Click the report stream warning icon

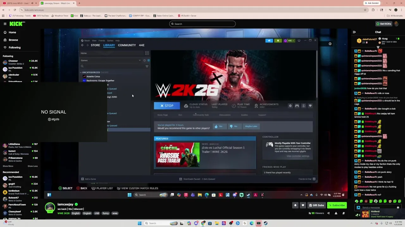click(336, 213)
